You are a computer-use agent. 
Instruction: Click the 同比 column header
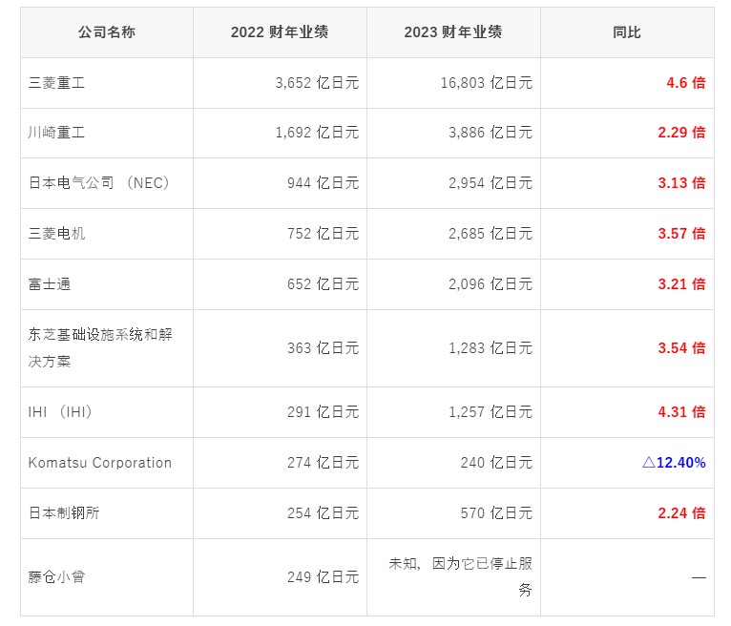pos(627,32)
